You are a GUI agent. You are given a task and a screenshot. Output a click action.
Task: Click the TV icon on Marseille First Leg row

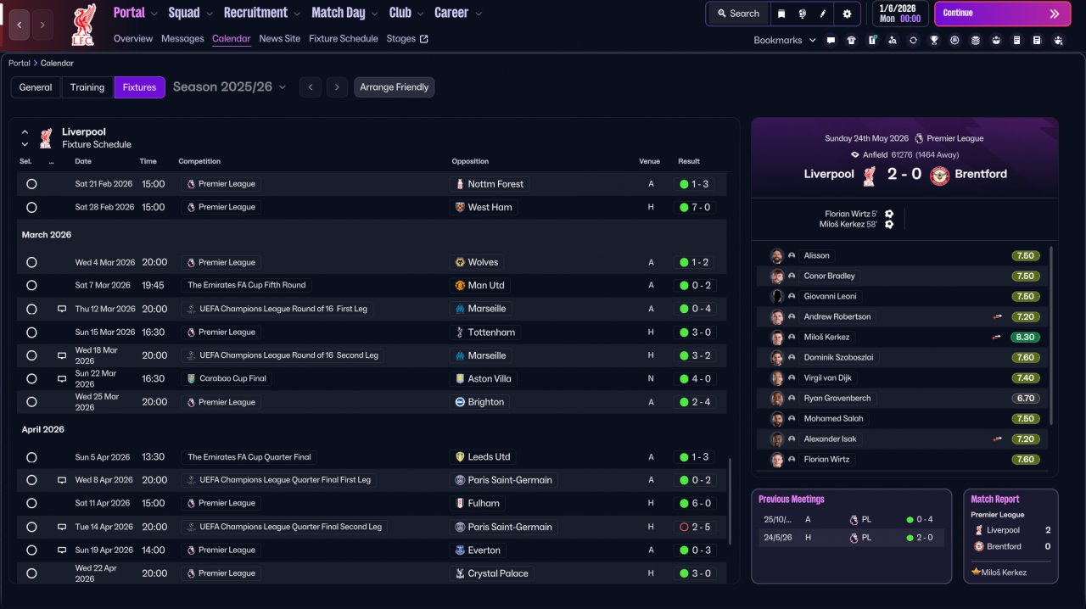(x=62, y=309)
